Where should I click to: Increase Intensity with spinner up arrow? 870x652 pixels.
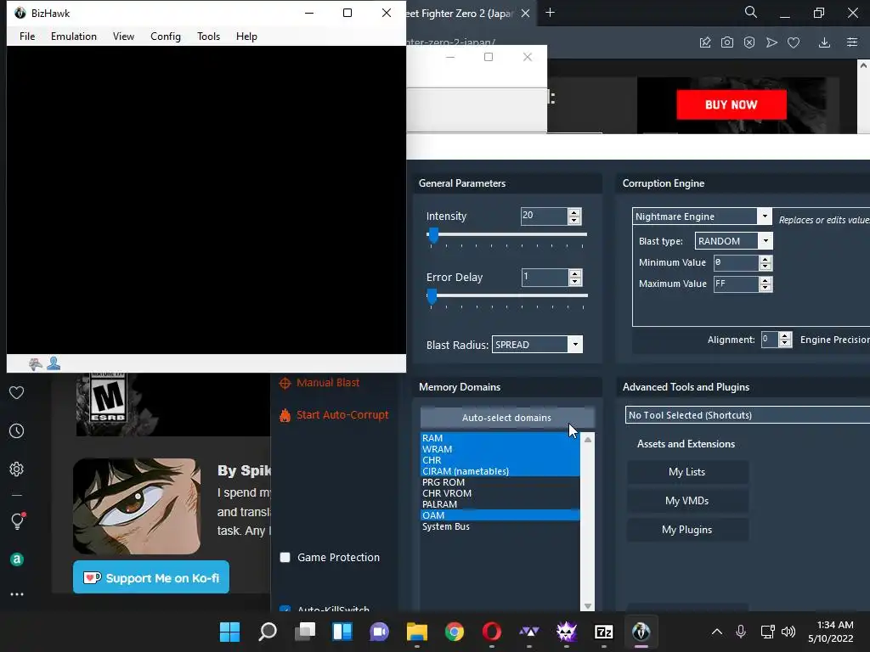pyautogui.click(x=574, y=212)
